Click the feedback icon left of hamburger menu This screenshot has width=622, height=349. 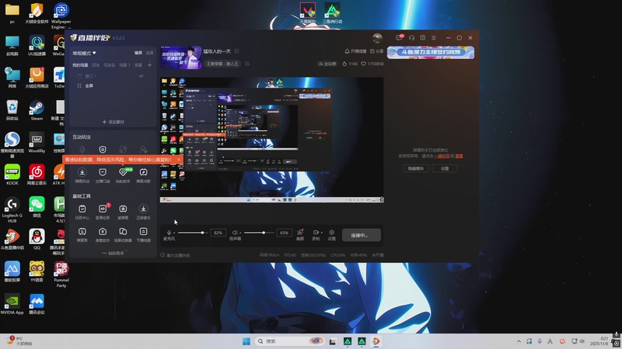point(422,37)
